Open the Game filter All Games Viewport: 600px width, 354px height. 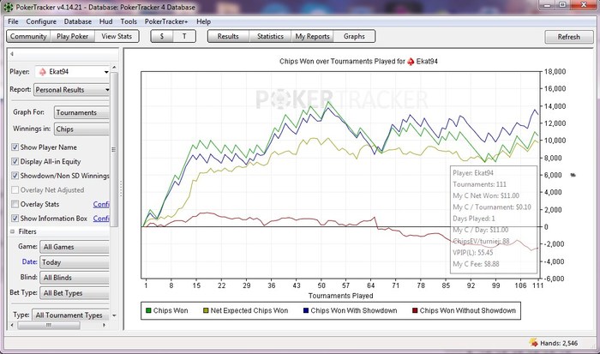(75, 247)
